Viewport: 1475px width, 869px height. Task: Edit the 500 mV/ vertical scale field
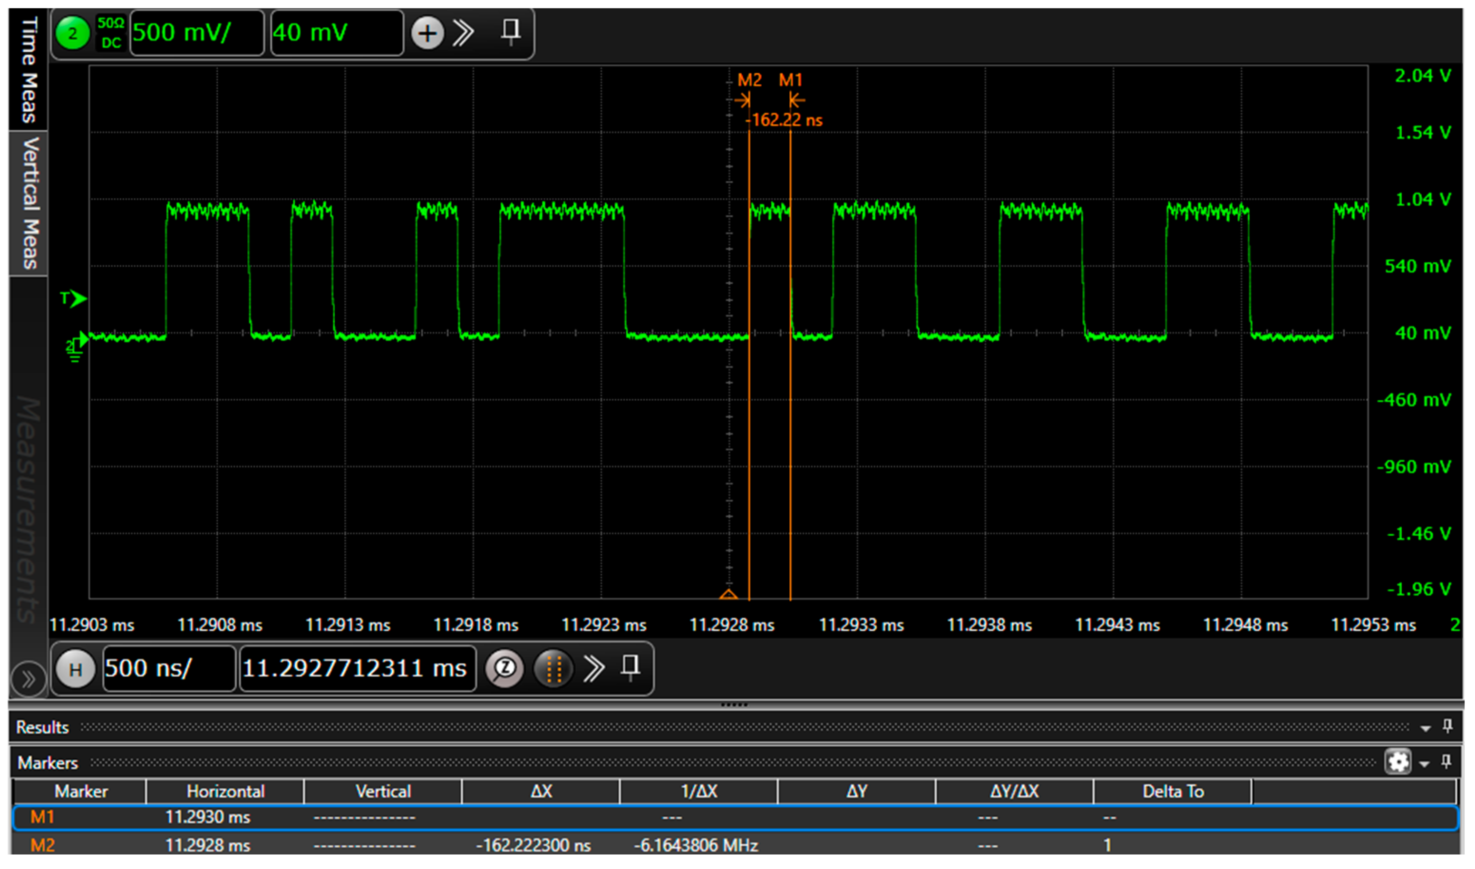point(196,33)
